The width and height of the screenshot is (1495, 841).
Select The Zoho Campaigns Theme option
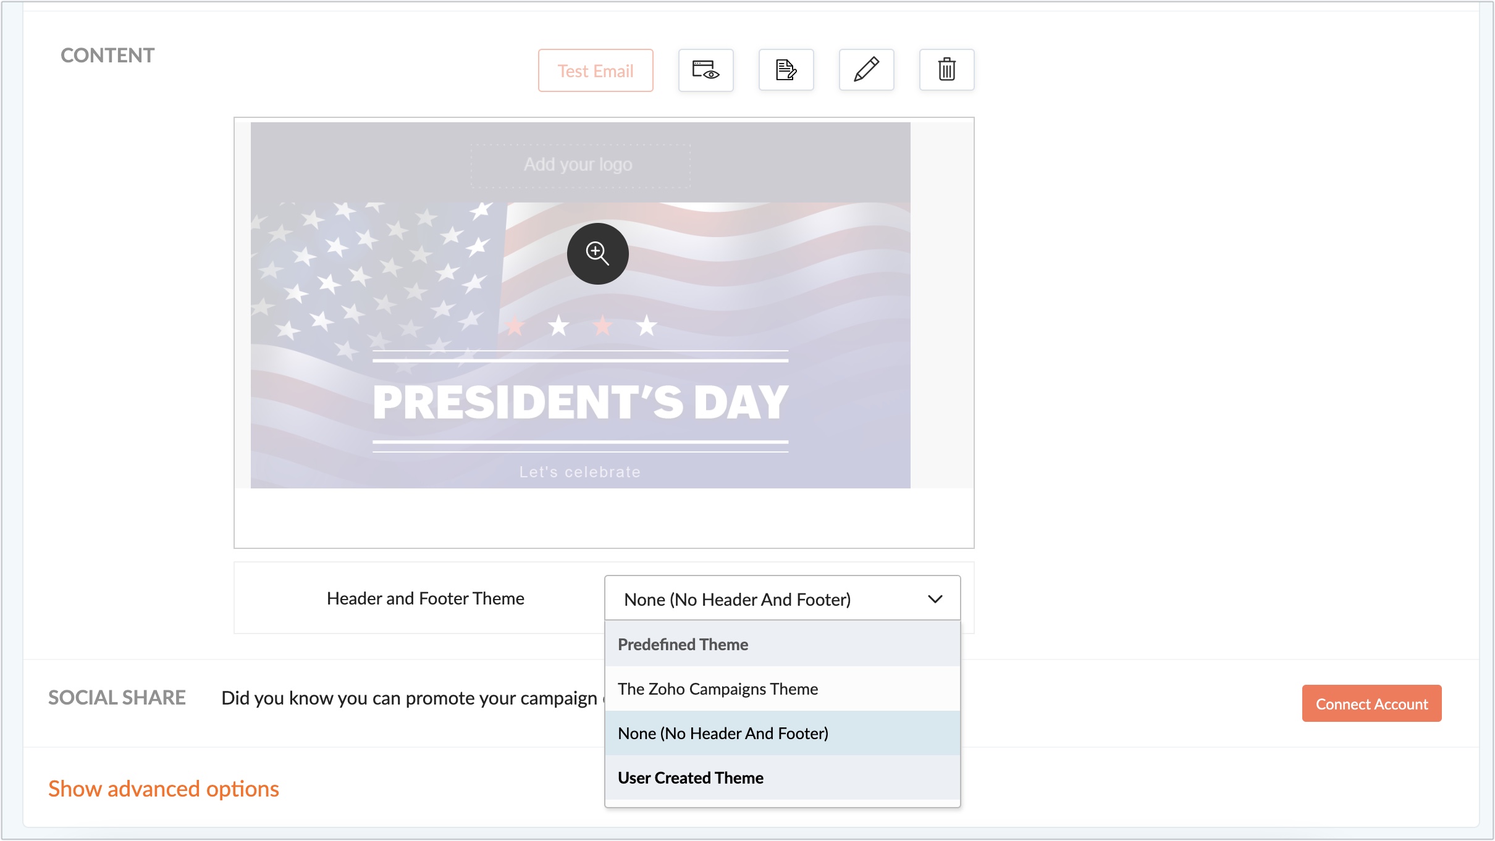coord(718,689)
